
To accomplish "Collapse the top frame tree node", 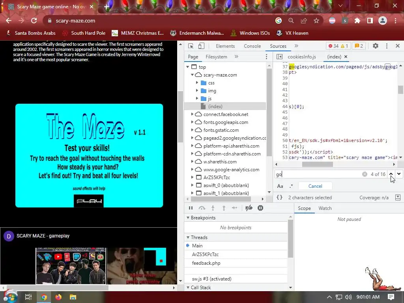I will pos(187,67).
